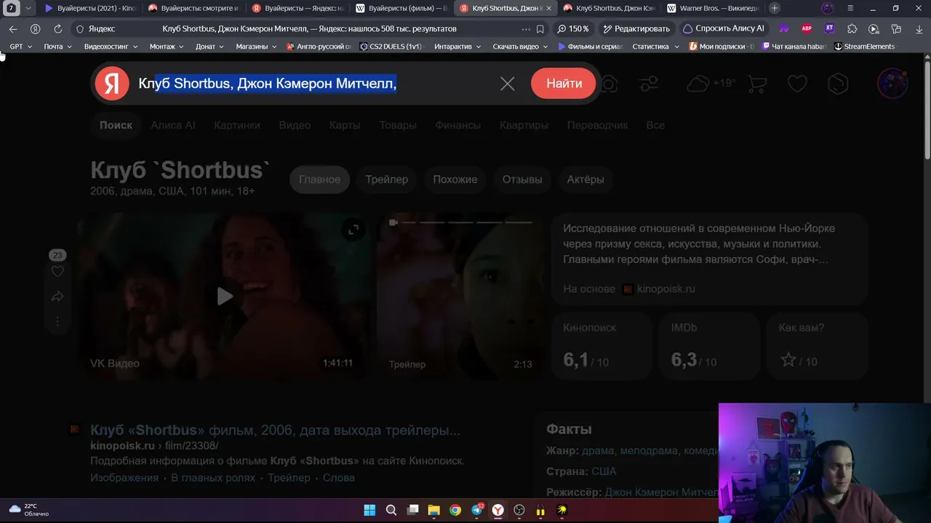Open the IMDb rating card 6,3
The image size is (931, 523).
coord(709,346)
